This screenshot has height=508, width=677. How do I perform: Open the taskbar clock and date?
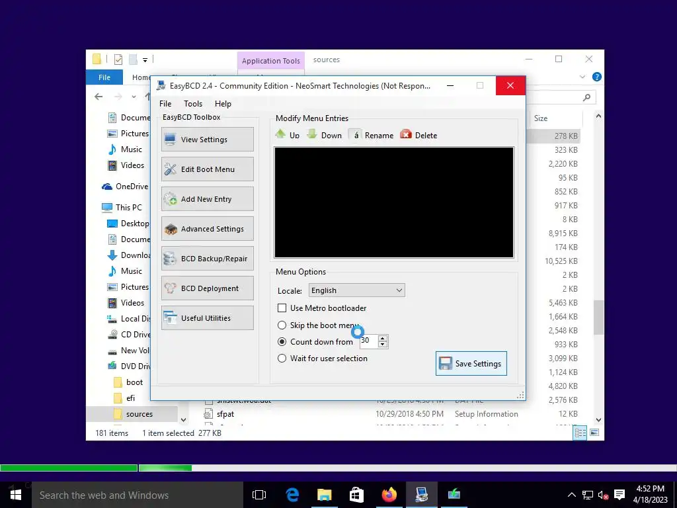pos(651,495)
